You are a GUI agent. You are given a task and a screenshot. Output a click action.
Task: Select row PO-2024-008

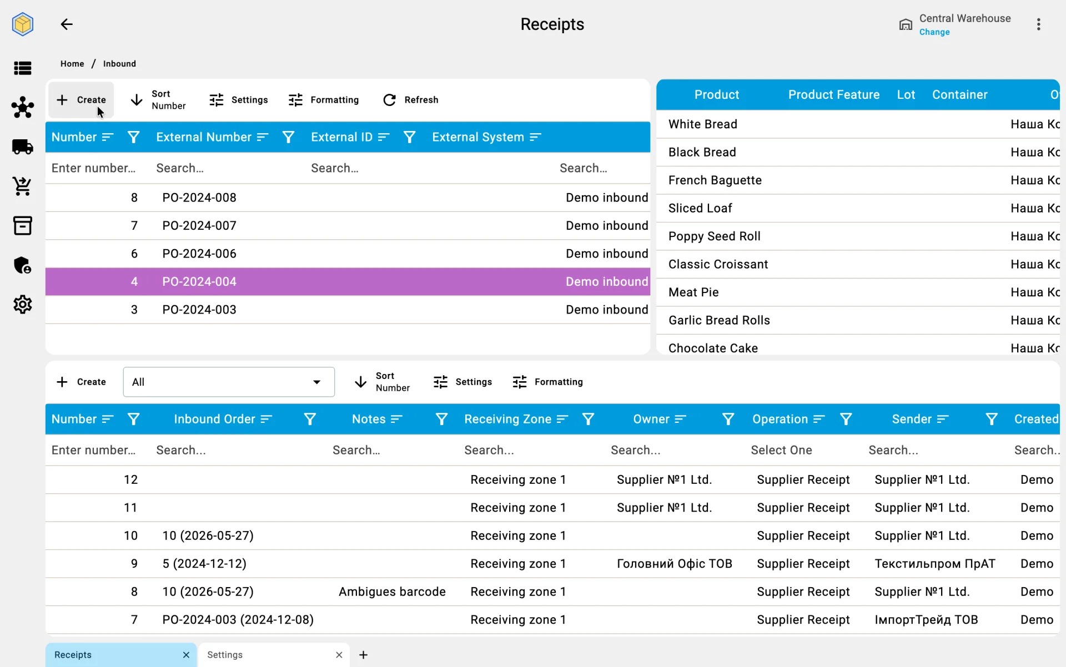tap(348, 198)
